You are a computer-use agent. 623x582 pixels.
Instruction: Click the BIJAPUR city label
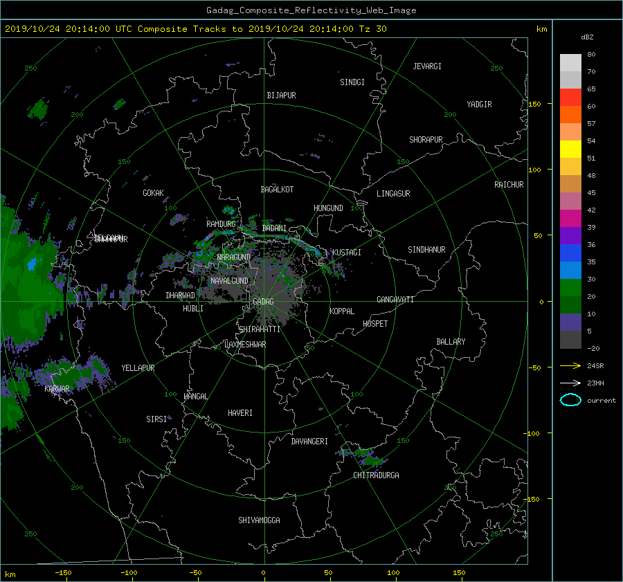tap(281, 96)
